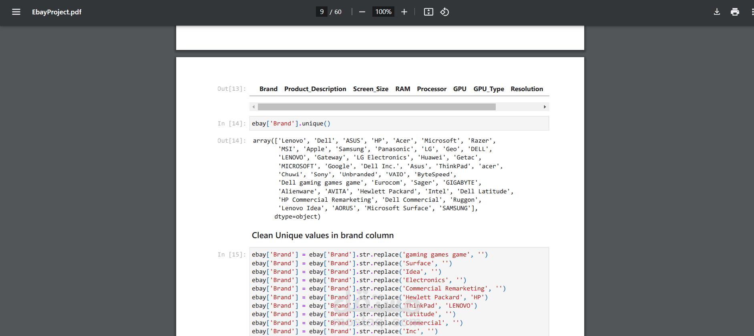This screenshot has width=754, height=336.
Task: Click the 'Commercial Remarketing' replace line
Action: coord(379,288)
